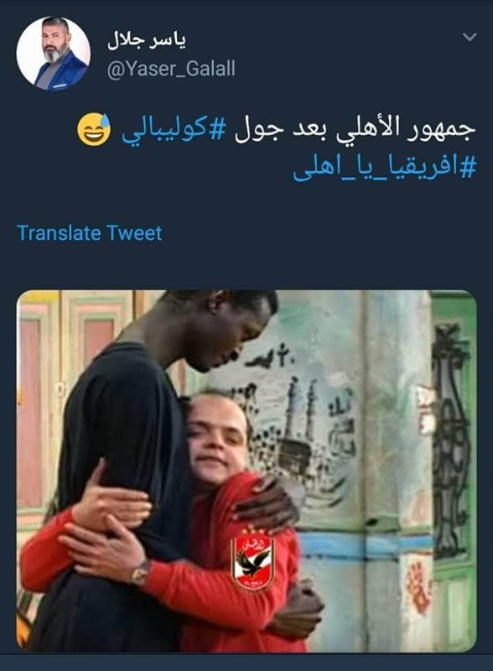Click the red graffiti on the right wall
Screen dimensions: 493x671
click(418, 588)
